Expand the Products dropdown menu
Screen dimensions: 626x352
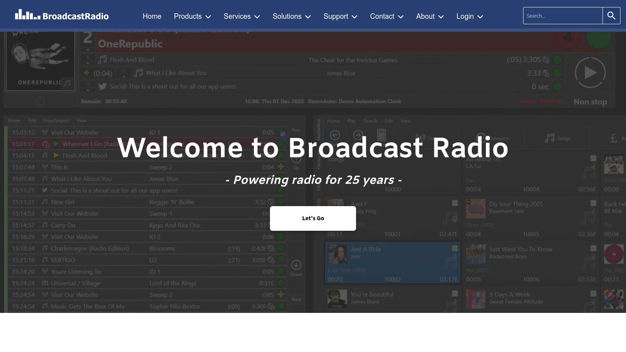[x=192, y=16]
